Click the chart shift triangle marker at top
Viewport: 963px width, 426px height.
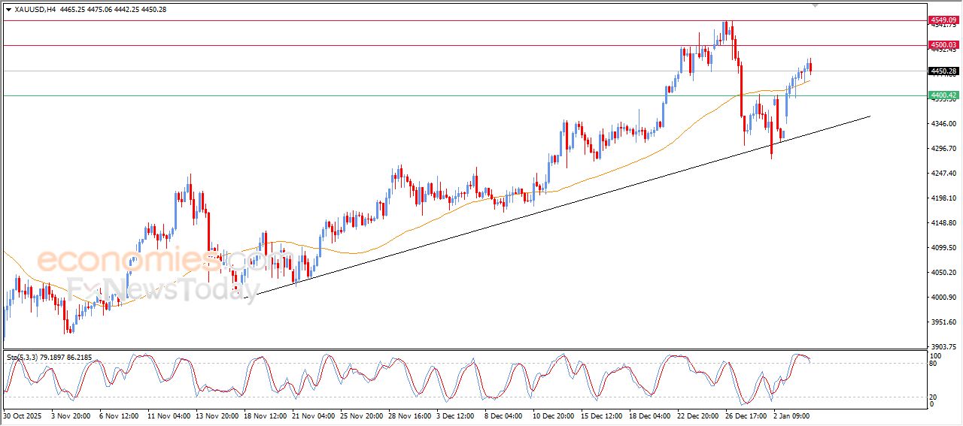(815, 5)
